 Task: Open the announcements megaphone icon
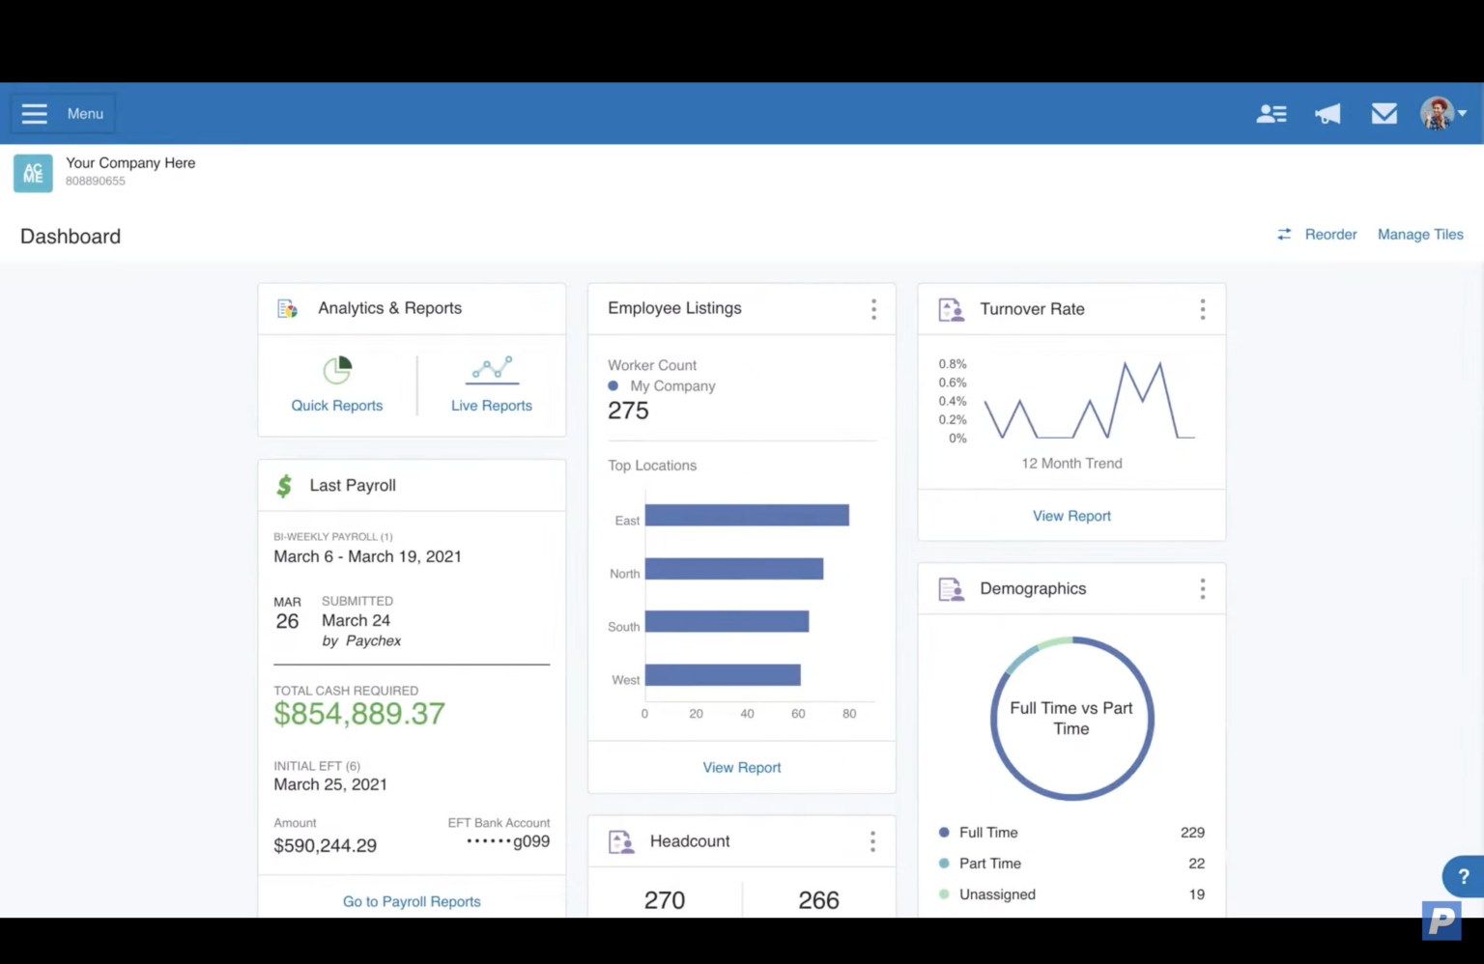pyautogui.click(x=1327, y=113)
